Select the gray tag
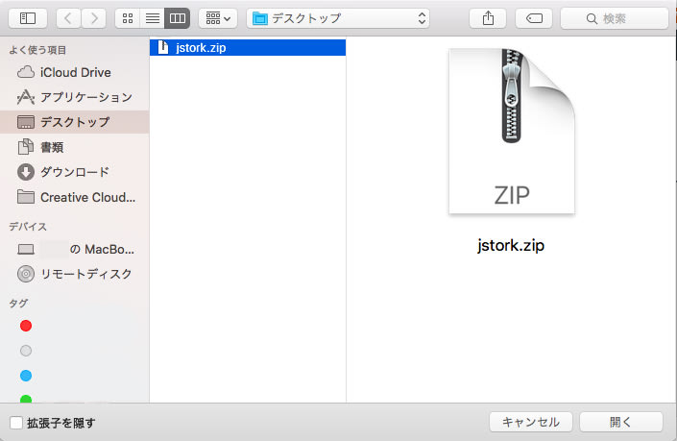 (x=26, y=351)
